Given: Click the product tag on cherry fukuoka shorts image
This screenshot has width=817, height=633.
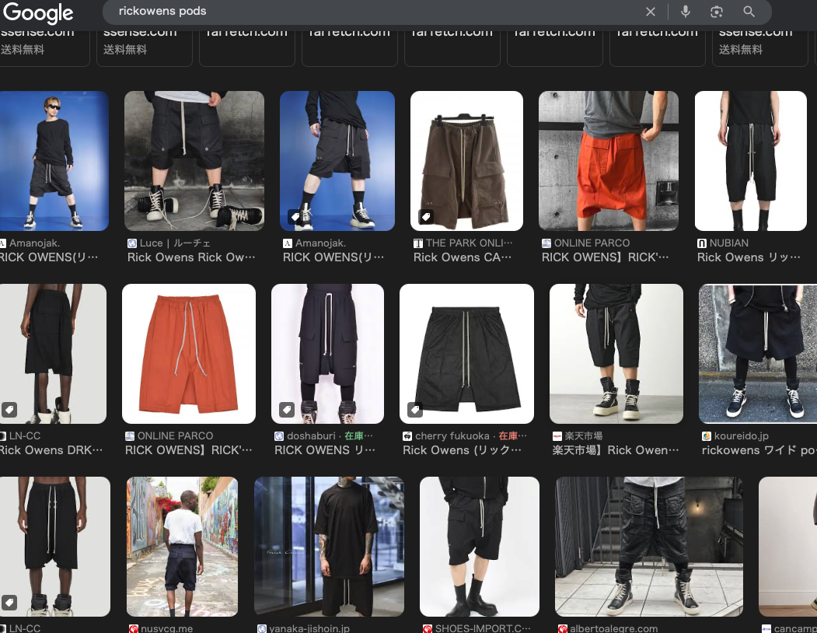Looking at the screenshot, I should pyautogui.click(x=415, y=410).
